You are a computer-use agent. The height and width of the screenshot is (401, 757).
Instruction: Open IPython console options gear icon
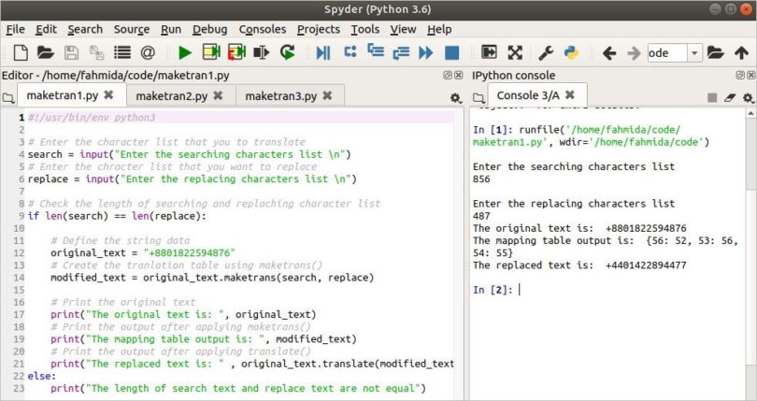[x=748, y=98]
